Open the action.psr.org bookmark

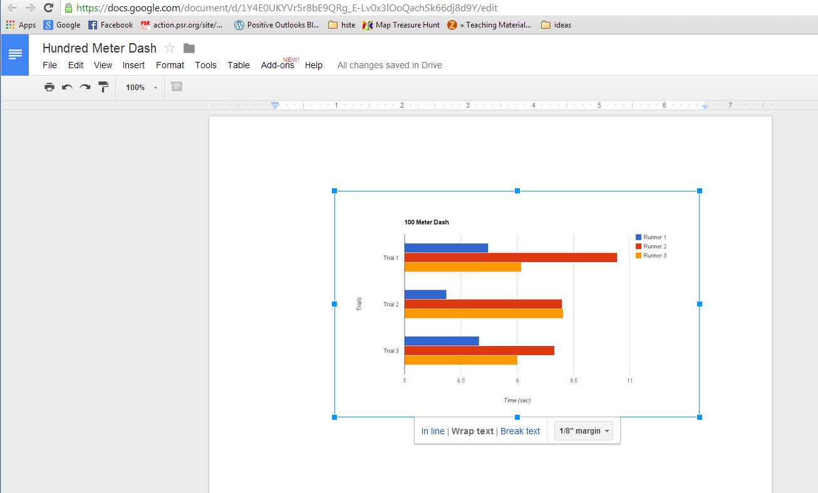182,25
